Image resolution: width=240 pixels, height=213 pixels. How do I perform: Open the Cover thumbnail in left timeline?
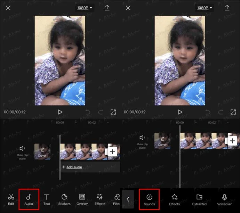[x=42, y=151]
